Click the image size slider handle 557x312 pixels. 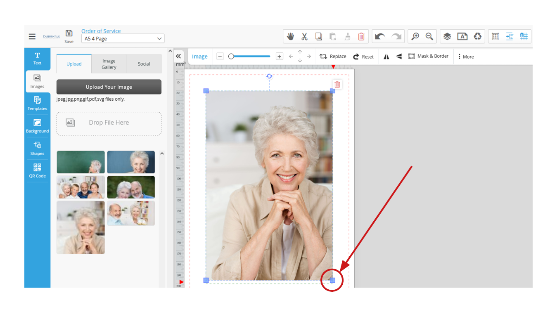231,57
